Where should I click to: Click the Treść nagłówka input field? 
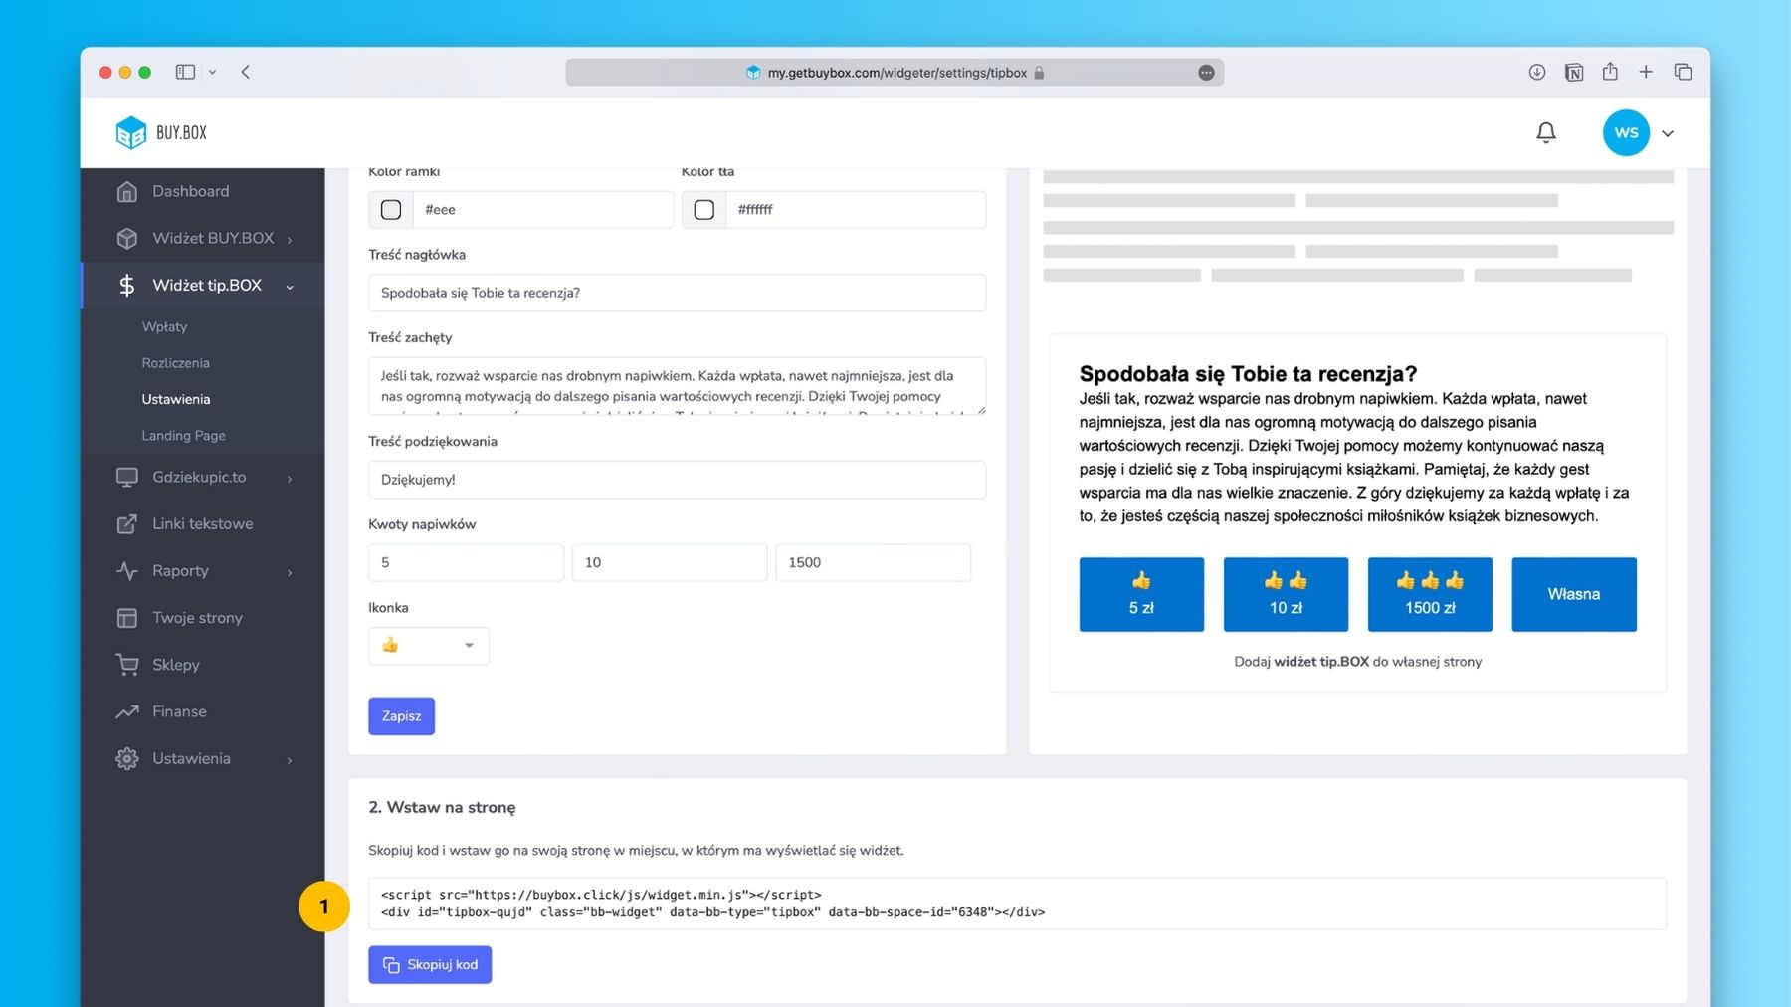[x=677, y=293]
